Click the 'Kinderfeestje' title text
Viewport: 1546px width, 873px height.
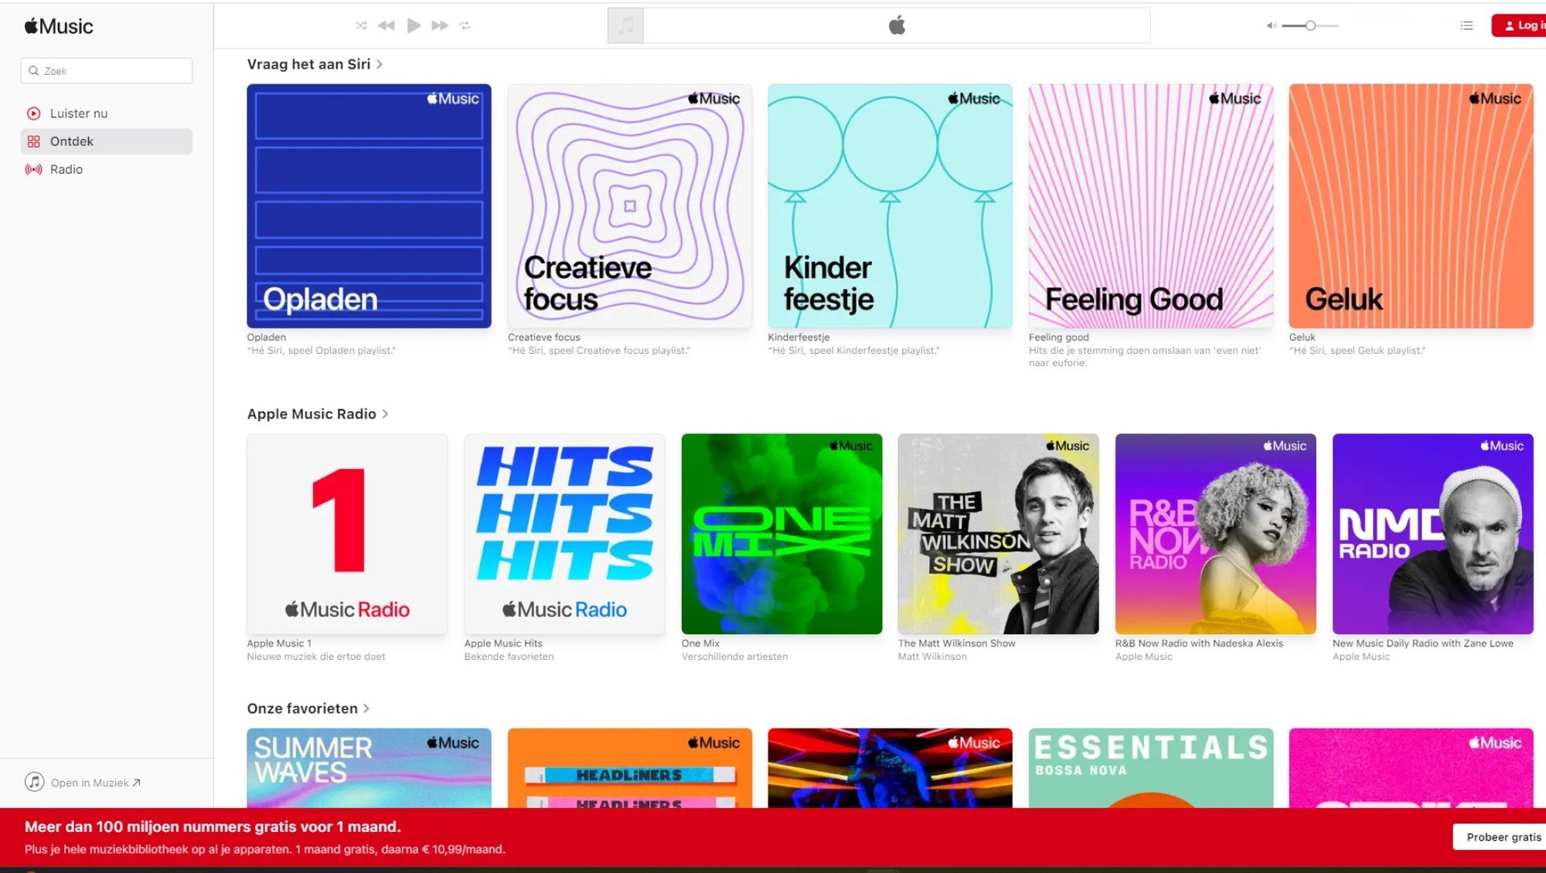coord(799,337)
